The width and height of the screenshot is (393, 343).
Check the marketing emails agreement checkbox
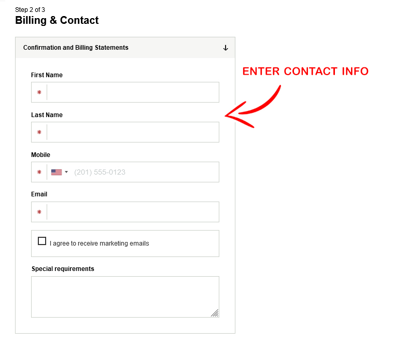coord(42,241)
